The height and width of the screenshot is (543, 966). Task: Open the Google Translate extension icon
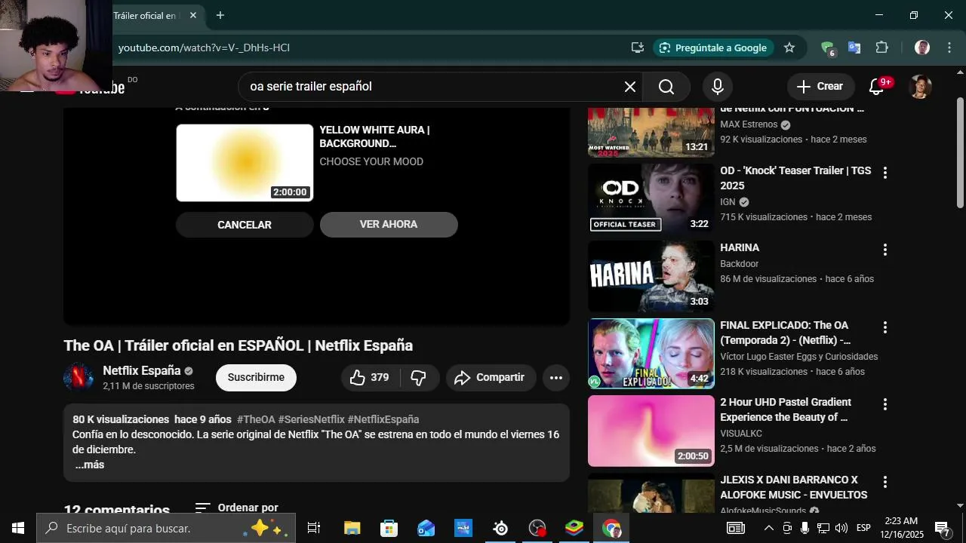coord(854,48)
